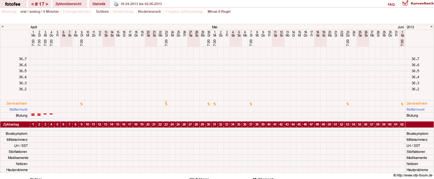434x179 pixels.
Task: Click the Kinderwunsch usage value
Action: tap(149, 11)
